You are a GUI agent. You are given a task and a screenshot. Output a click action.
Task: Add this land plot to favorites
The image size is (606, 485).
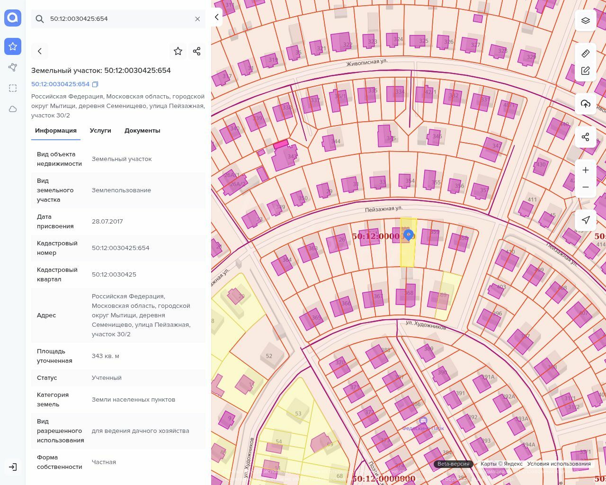click(x=178, y=51)
